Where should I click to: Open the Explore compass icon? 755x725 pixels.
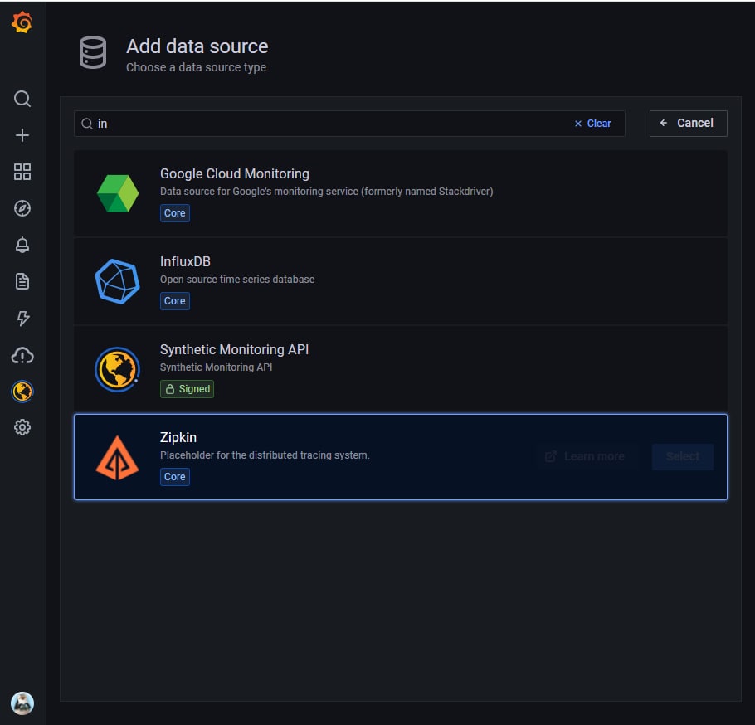tap(22, 208)
